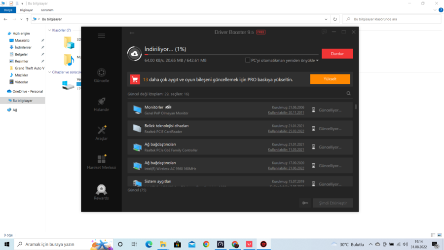This screenshot has height=250, width=444.
Task: Open the Güncelle sidebar section
Action: 101,75
